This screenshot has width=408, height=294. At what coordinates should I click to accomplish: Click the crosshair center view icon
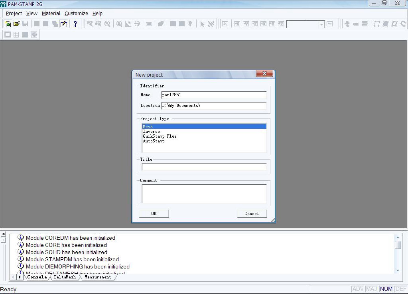point(137,24)
